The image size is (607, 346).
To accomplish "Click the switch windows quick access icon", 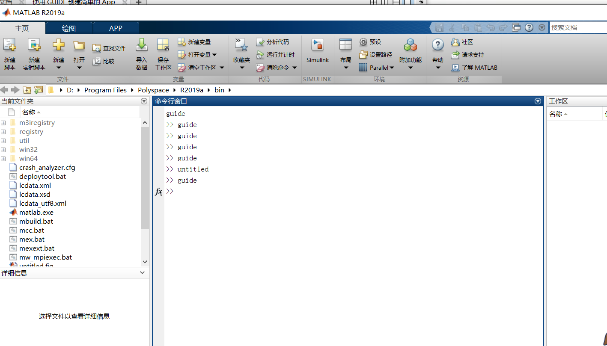I will click(x=516, y=27).
